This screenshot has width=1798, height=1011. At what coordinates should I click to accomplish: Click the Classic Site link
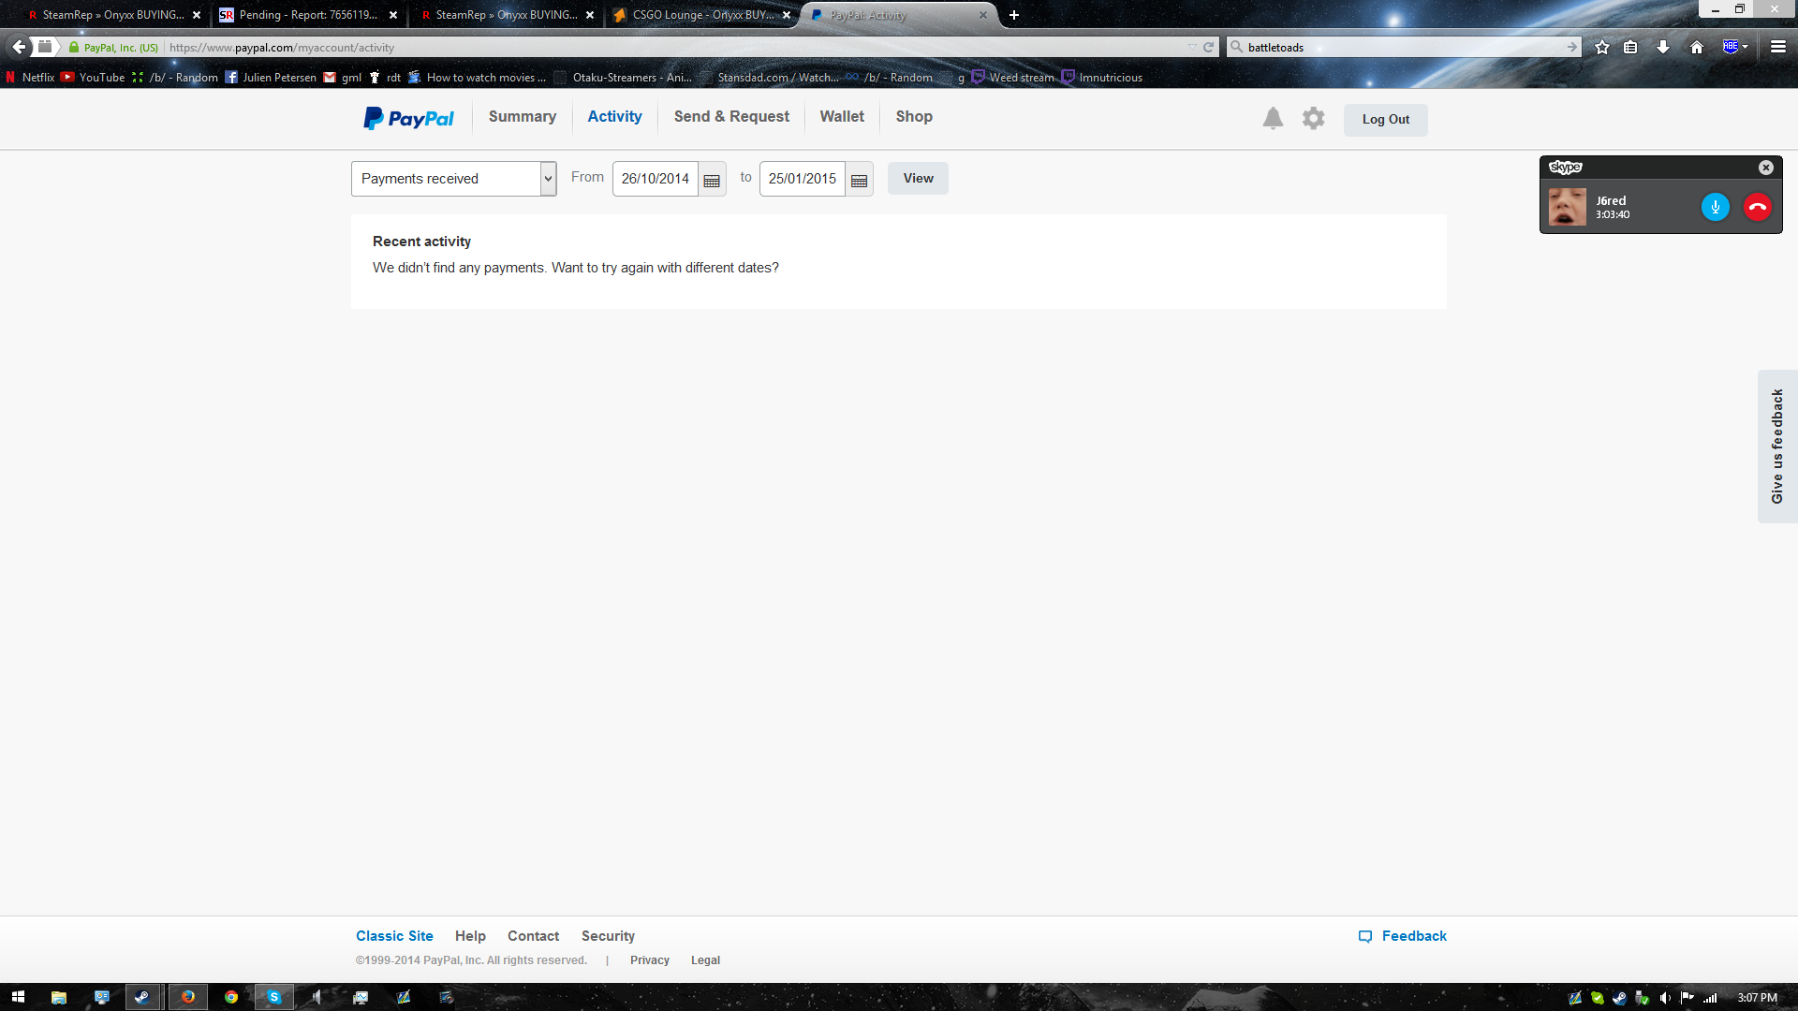pyautogui.click(x=394, y=936)
